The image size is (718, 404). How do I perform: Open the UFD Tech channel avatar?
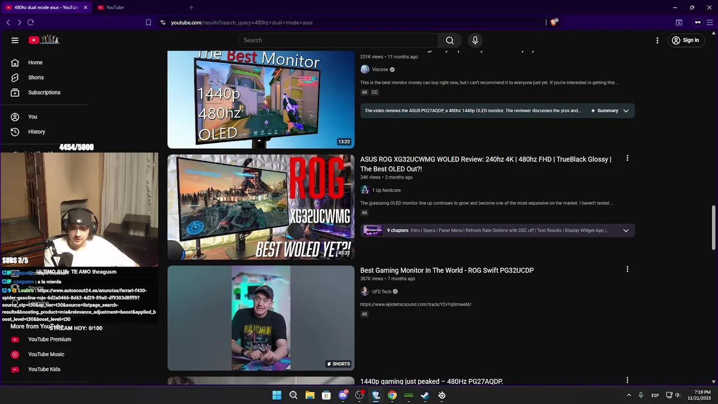365,292
